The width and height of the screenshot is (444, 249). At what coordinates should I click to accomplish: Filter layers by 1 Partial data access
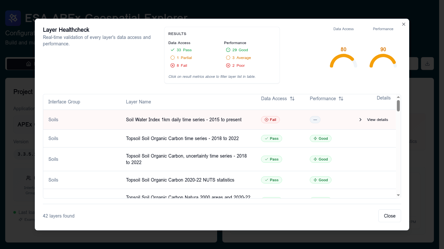(181, 58)
